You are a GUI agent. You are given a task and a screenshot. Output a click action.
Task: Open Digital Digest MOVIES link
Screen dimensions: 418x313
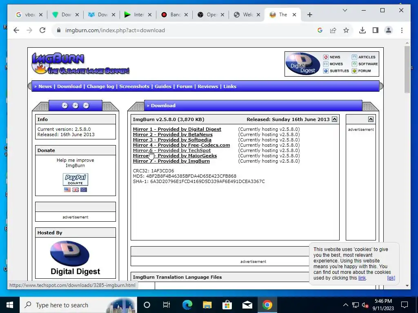[333, 64]
